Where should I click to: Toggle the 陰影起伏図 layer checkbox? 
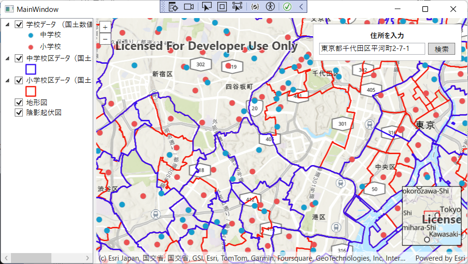19,112
